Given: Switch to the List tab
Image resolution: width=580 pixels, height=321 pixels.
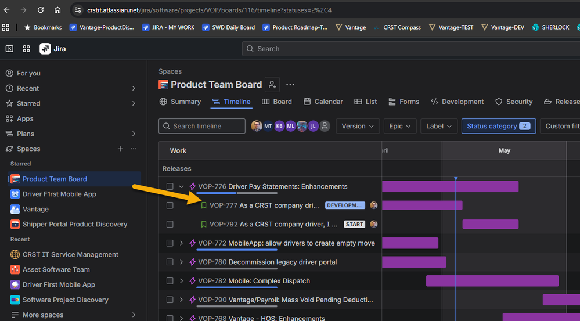Looking at the screenshot, I should tap(366, 102).
